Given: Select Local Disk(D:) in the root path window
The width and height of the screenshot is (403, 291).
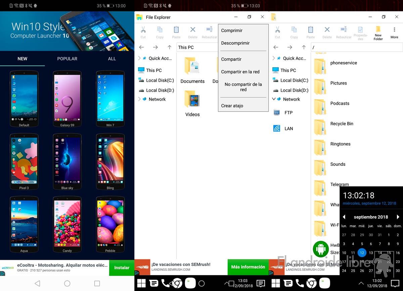Looking at the screenshot, I should pos(291,90).
